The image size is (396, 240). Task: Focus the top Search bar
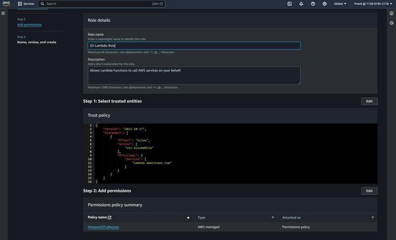point(102,4)
